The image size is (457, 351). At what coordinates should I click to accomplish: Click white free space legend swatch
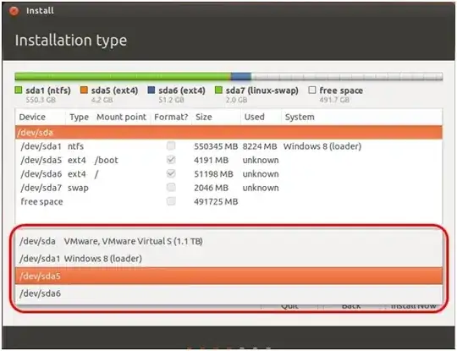pos(312,90)
